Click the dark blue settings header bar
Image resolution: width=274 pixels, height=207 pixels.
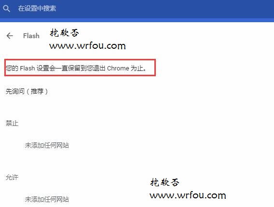click(x=137, y=9)
